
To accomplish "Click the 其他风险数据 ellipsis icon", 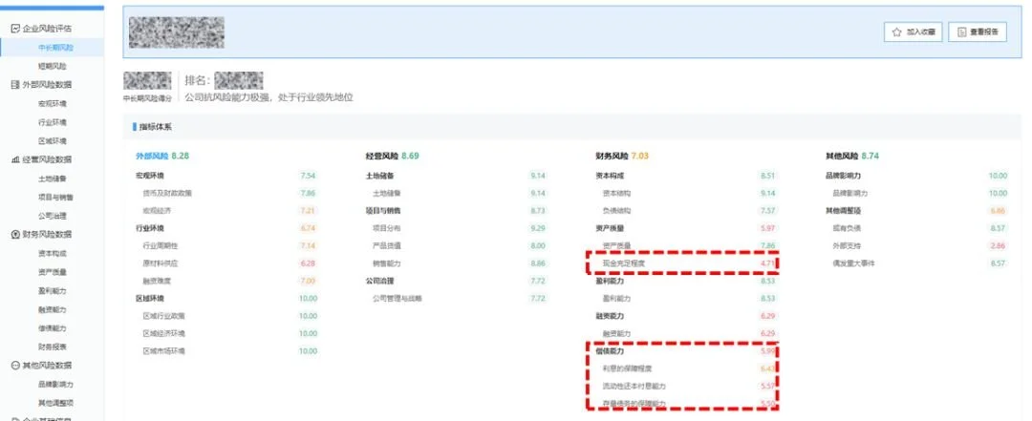I will tap(16, 365).
